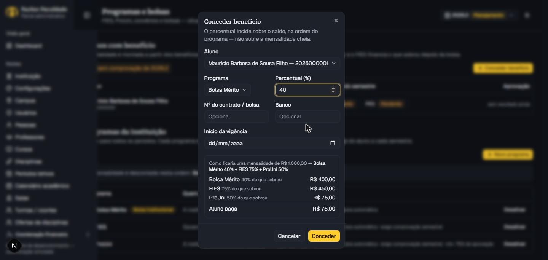The width and height of the screenshot is (548, 260).
Task: Increase the Percentual value with the up arrow
Action: coord(333,88)
